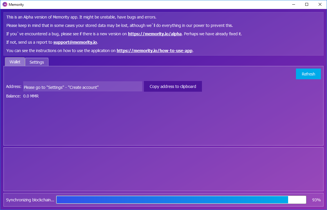Switch to the Wallet tab
Image resolution: width=327 pixels, height=210 pixels.
(x=15, y=62)
